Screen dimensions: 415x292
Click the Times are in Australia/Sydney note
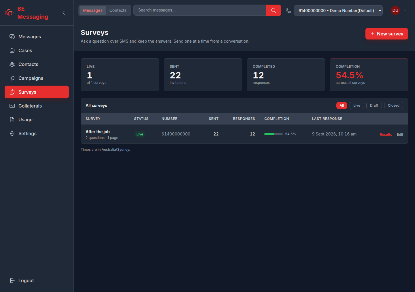point(105,150)
